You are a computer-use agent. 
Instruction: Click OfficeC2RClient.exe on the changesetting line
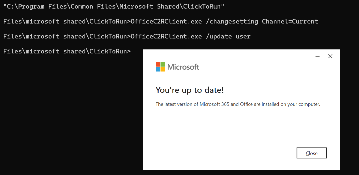click(166, 21)
